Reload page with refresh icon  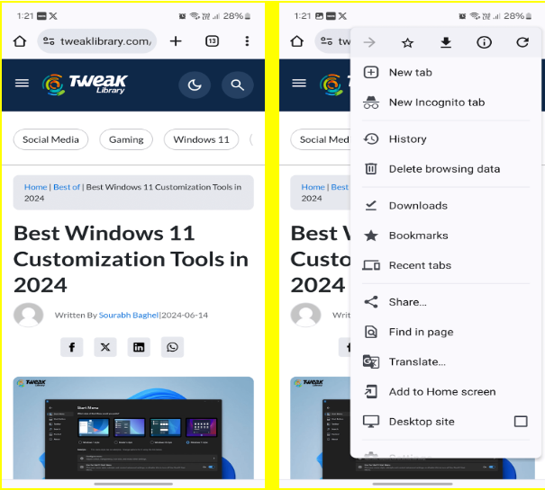pyautogui.click(x=522, y=42)
